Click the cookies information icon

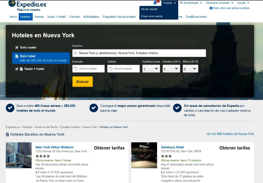(x=211, y=8)
